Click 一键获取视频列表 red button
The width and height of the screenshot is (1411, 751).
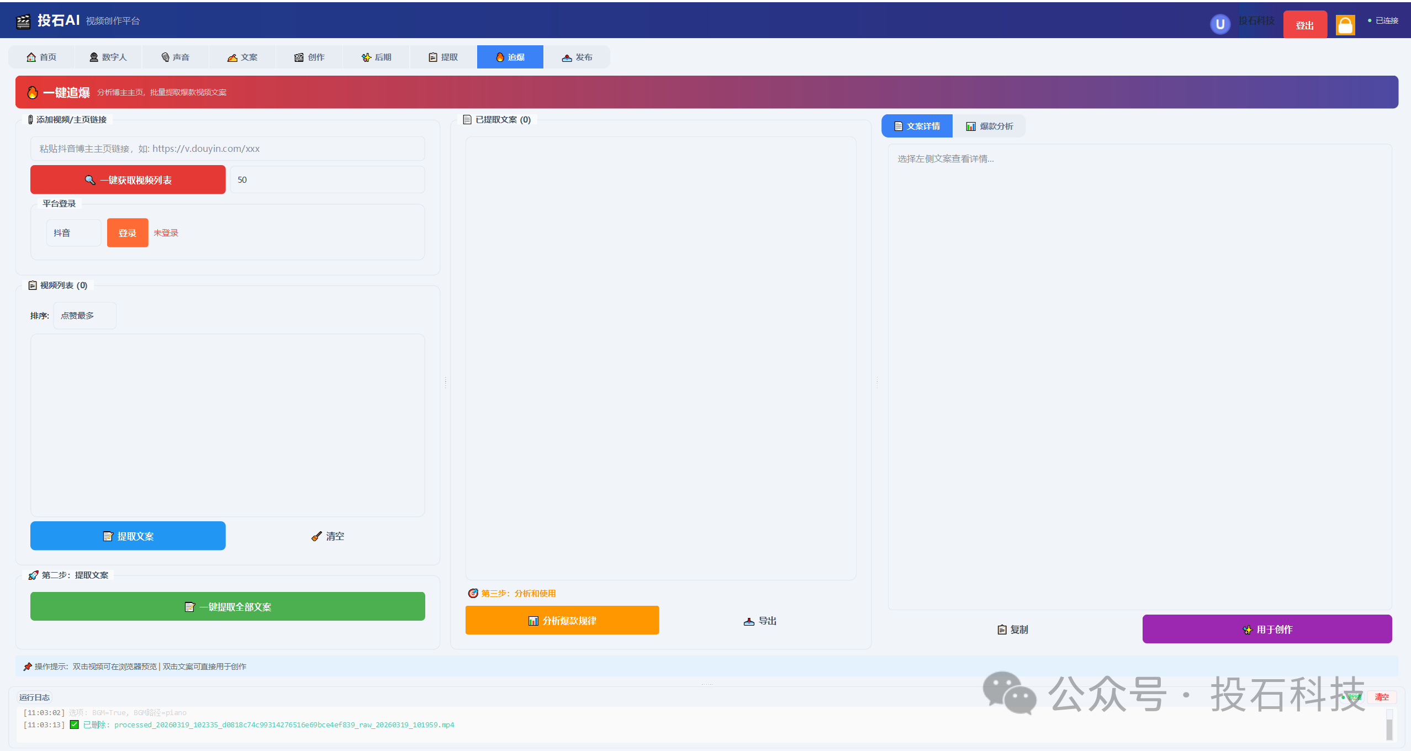pos(128,179)
